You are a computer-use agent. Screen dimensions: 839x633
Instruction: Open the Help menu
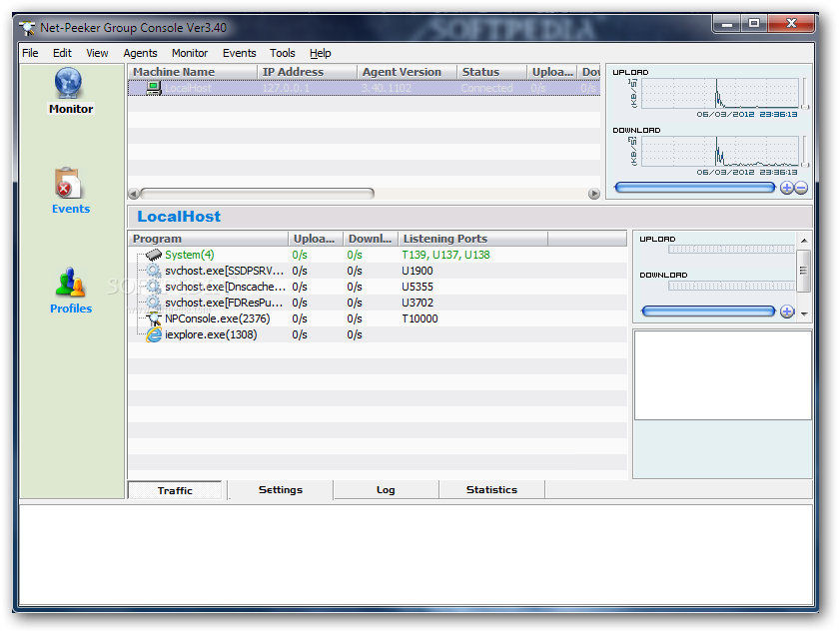pyautogui.click(x=320, y=53)
